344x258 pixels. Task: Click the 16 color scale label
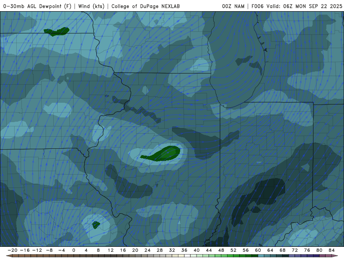point(123,250)
